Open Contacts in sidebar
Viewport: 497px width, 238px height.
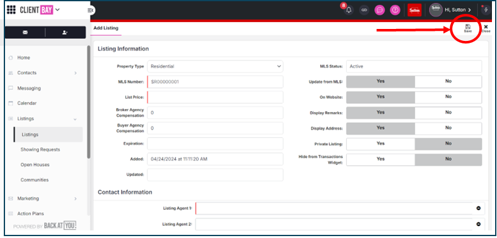pos(27,73)
